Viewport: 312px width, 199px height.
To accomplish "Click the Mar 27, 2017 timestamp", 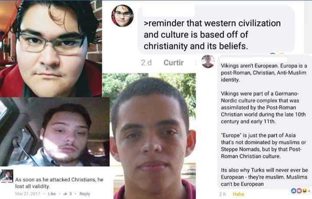I will click(x=27, y=194).
